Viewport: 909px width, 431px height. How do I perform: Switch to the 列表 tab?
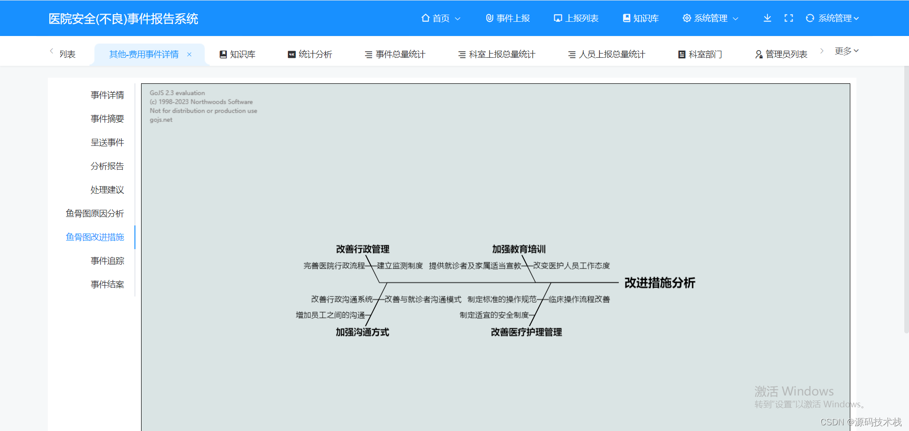pos(67,54)
